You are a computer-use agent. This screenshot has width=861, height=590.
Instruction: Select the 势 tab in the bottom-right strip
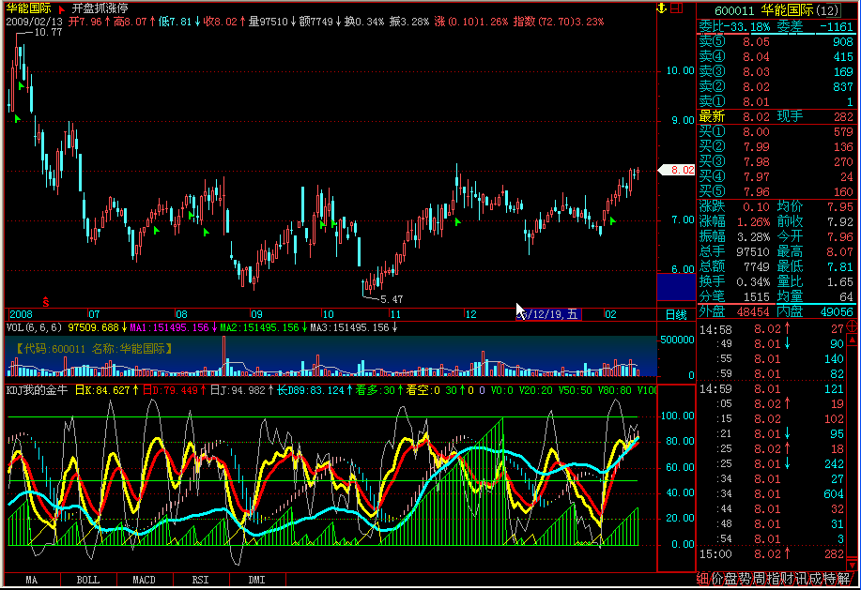[x=745, y=579]
